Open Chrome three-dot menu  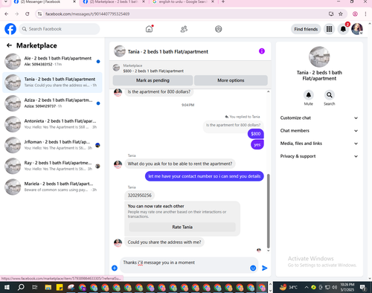[x=365, y=14]
